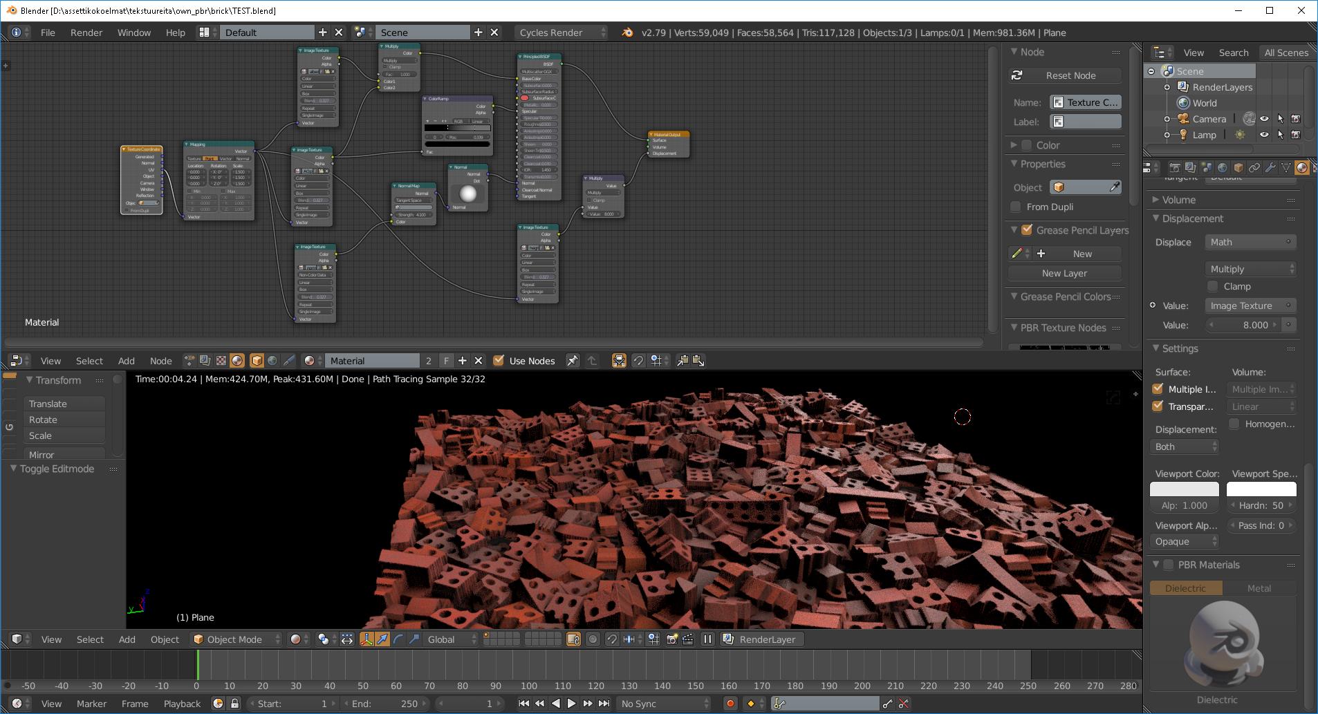This screenshot has height=714, width=1318.
Task: Click the Translate tool button
Action: click(x=64, y=404)
